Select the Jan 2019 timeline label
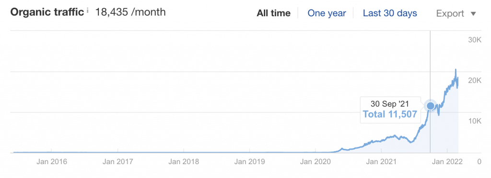Viewport: 491px width, 178px height. point(249,162)
